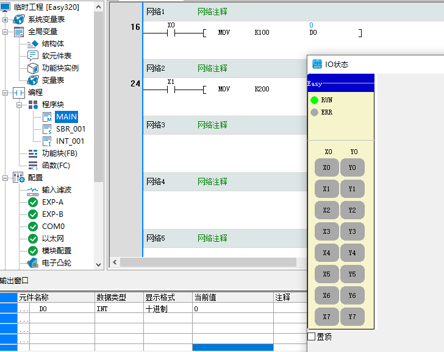Click the SBR_001 subroutine icon
Image resolution: width=444 pixels, height=352 pixels.
click(x=47, y=129)
